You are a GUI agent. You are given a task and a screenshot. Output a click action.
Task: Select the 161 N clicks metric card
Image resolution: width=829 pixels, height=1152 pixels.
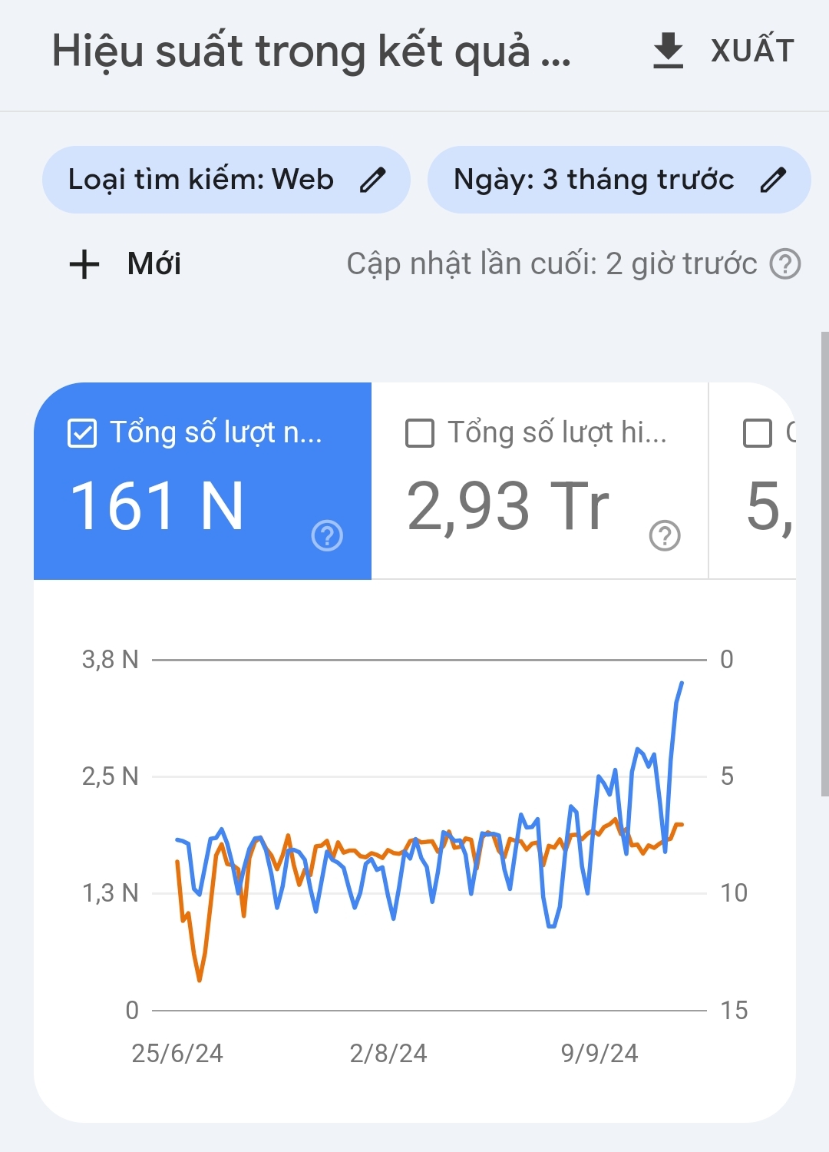pos(203,481)
